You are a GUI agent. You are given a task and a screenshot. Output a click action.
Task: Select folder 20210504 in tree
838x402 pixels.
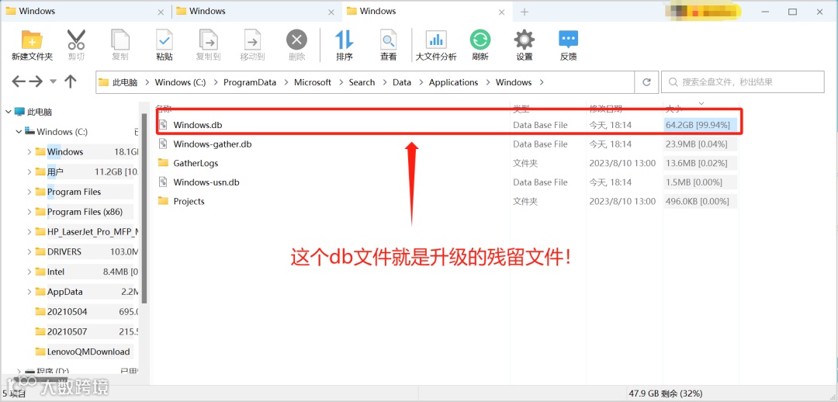click(67, 312)
